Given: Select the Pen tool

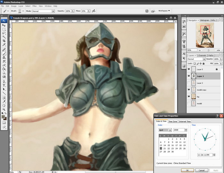Looking at the screenshot, I should click(4, 81).
